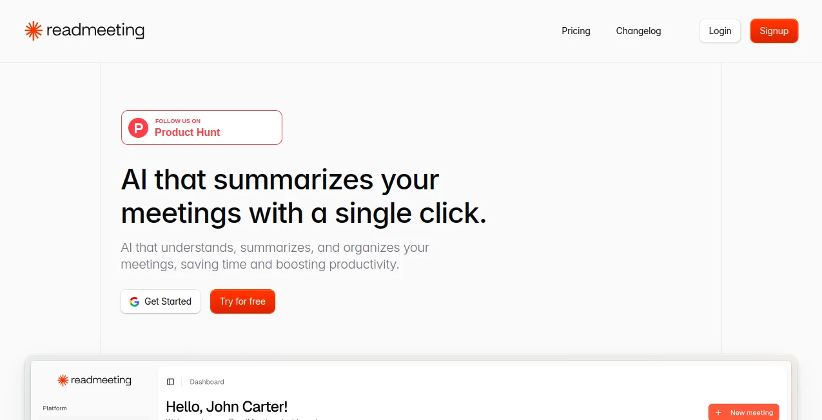Image resolution: width=822 pixels, height=420 pixels.
Task: Click the Product Hunt "P" icon
Action: 138,128
